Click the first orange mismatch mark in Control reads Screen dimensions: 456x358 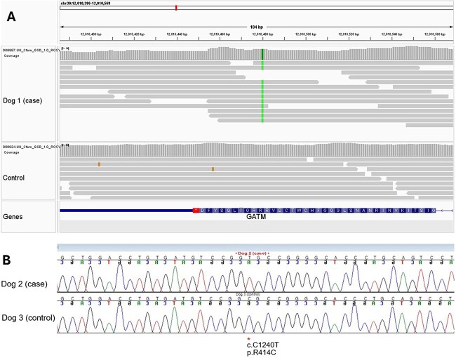coord(99,164)
